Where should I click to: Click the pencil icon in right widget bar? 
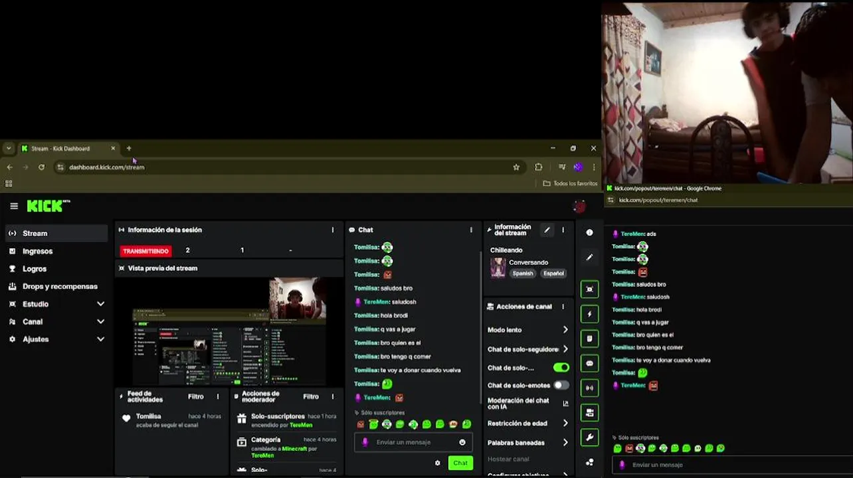point(589,257)
